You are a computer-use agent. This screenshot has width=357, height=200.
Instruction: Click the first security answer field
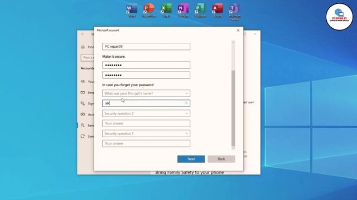(x=146, y=103)
